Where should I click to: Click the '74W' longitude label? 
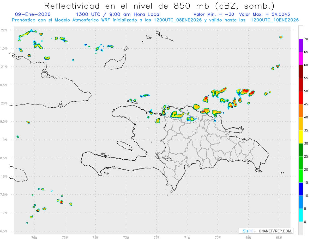click(x=95, y=237)
